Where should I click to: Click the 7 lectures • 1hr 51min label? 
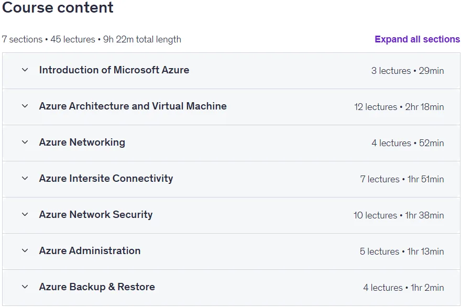[x=402, y=179]
